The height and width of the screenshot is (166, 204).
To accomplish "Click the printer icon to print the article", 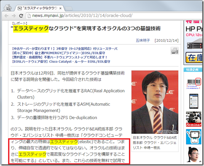I will (174, 51).
